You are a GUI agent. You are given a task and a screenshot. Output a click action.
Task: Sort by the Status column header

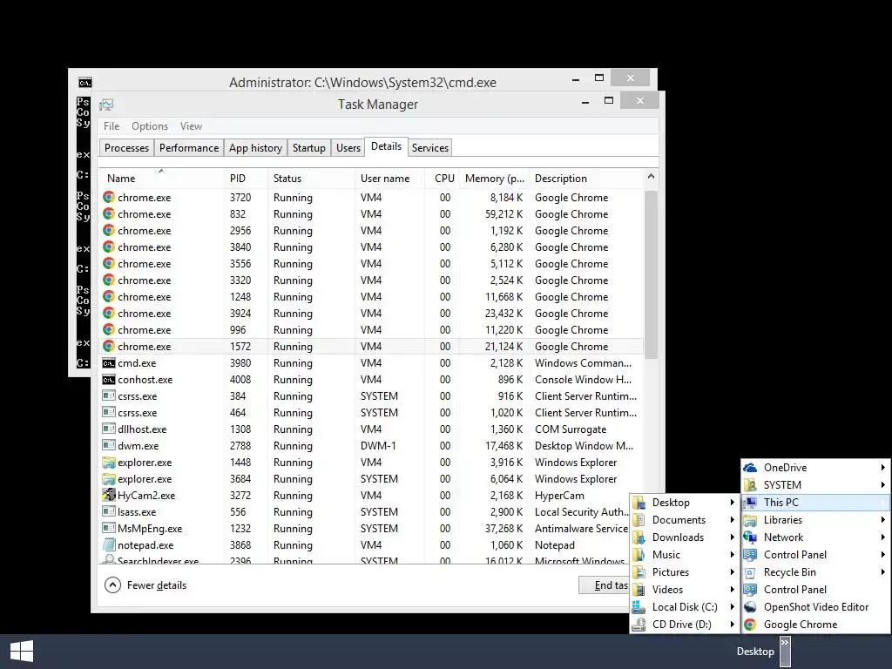click(311, 178)
